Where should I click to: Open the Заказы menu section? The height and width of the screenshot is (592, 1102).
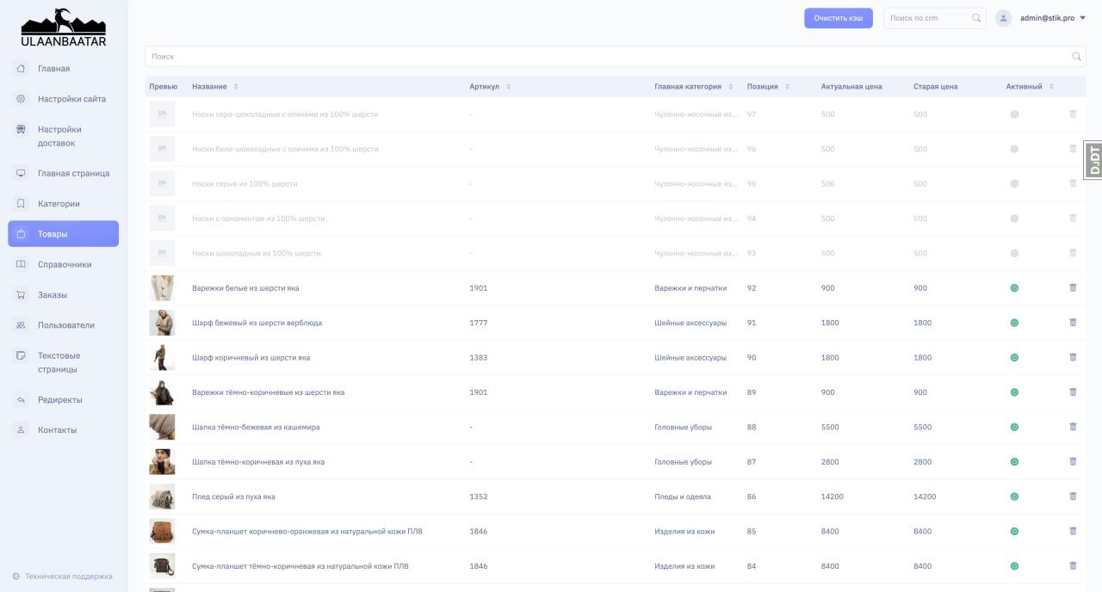click(x=53, y=295)
